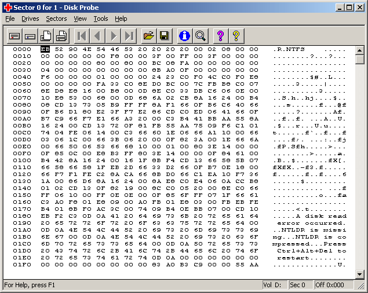This screenshot has height=293, width=368.
Task: Click the physical drive toolbar icon
Action: [x=14, y=36]
